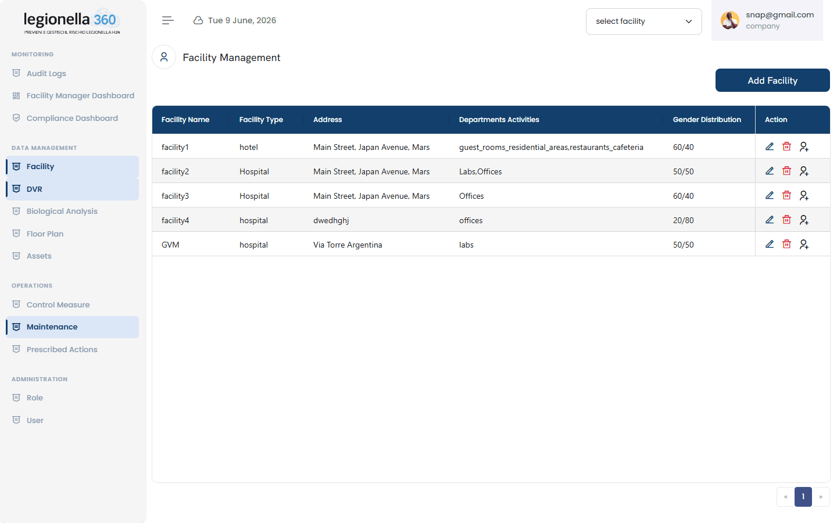
Task: Open Floor Plan page
Action: click(x=73, y=234)
